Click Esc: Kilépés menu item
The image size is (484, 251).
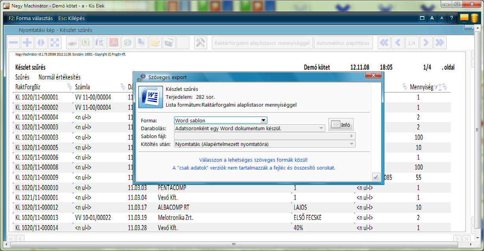pos(71,18)
